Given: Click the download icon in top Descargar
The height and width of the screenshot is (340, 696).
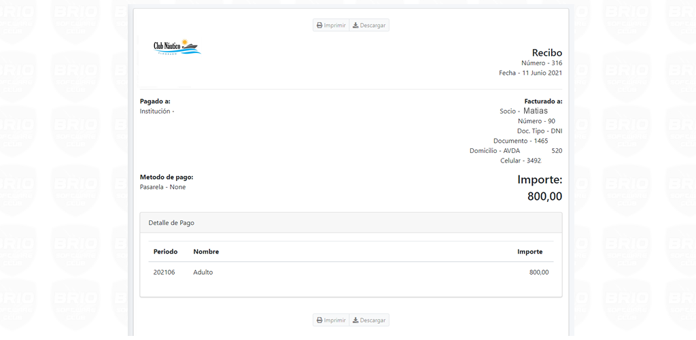Looking at the screenshot, I should [355, 25].
